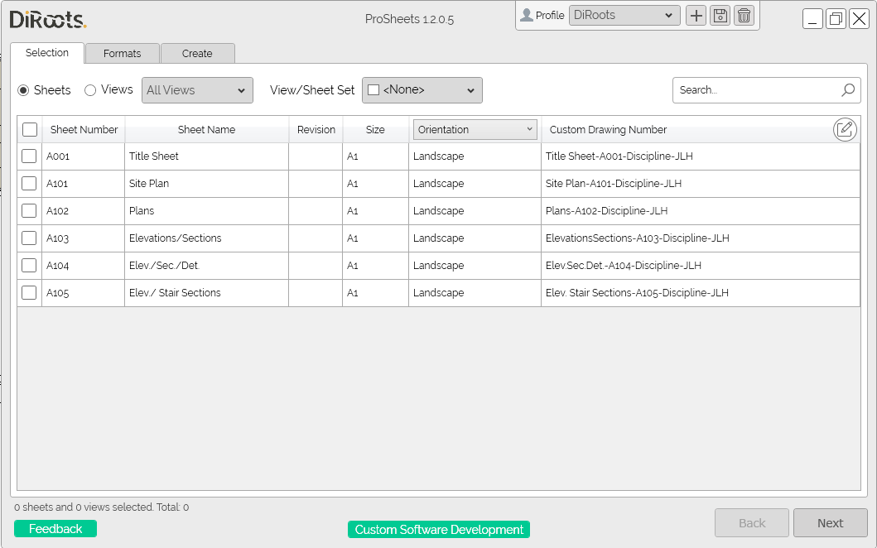Open the Create tab

pos(197,52)
